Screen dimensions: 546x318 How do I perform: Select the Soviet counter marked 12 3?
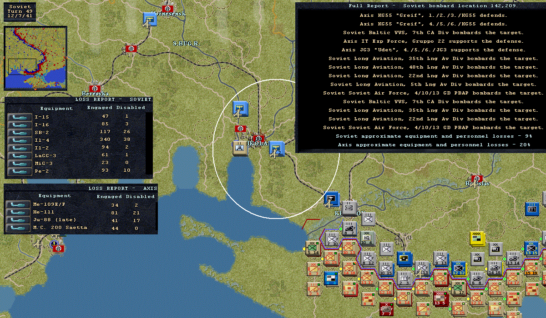(349, 288)
